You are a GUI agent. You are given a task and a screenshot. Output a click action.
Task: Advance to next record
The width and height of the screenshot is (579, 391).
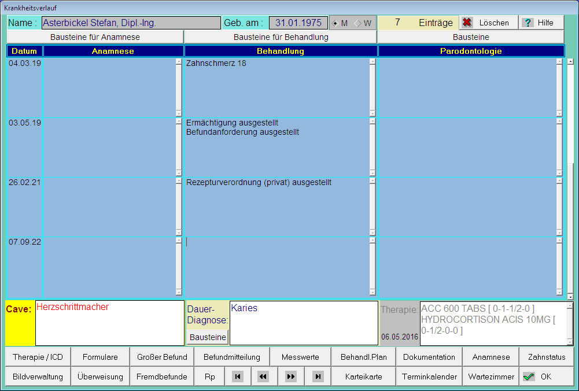291,377
